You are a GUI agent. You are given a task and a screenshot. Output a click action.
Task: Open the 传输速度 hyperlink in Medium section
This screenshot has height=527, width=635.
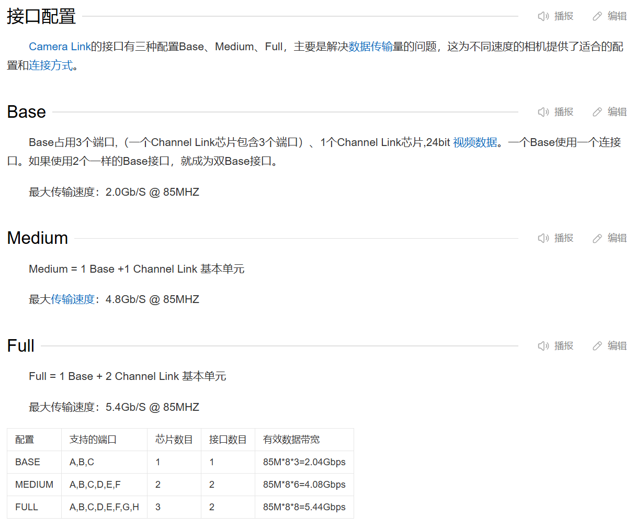pyautogui.click(x=73, y=299)
